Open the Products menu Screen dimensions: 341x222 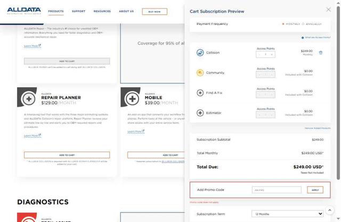(x=56, y=11)
